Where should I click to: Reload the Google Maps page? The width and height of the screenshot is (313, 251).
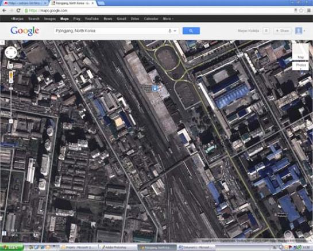pyautogui.click(x=18, y=10)
